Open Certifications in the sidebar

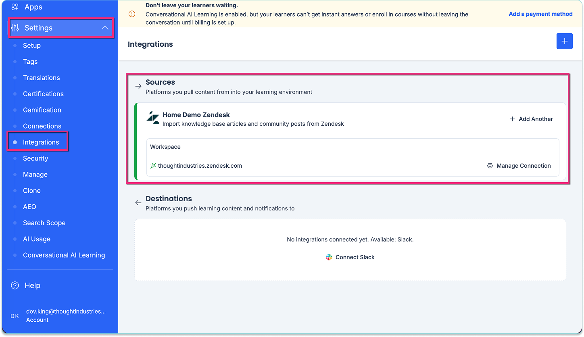[x=43, y=94]
